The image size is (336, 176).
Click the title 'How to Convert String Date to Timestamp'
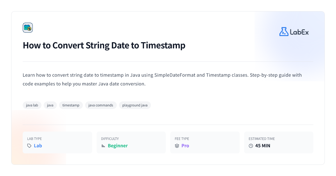pos(104,45)
